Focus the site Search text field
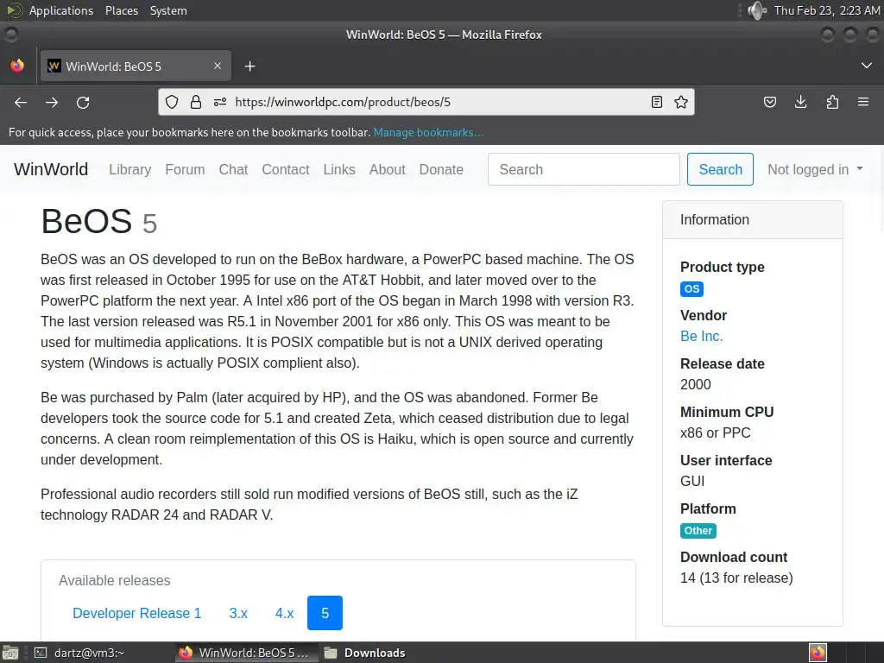Image resolution: width=884 pixels, height=663 pixels. pyautogui.click(x=584, y=169)
